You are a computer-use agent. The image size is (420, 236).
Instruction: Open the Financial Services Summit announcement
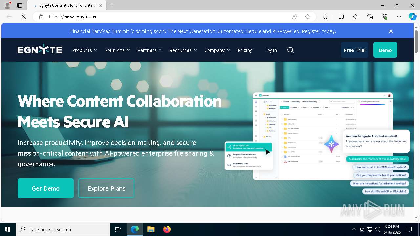point(203,31)
